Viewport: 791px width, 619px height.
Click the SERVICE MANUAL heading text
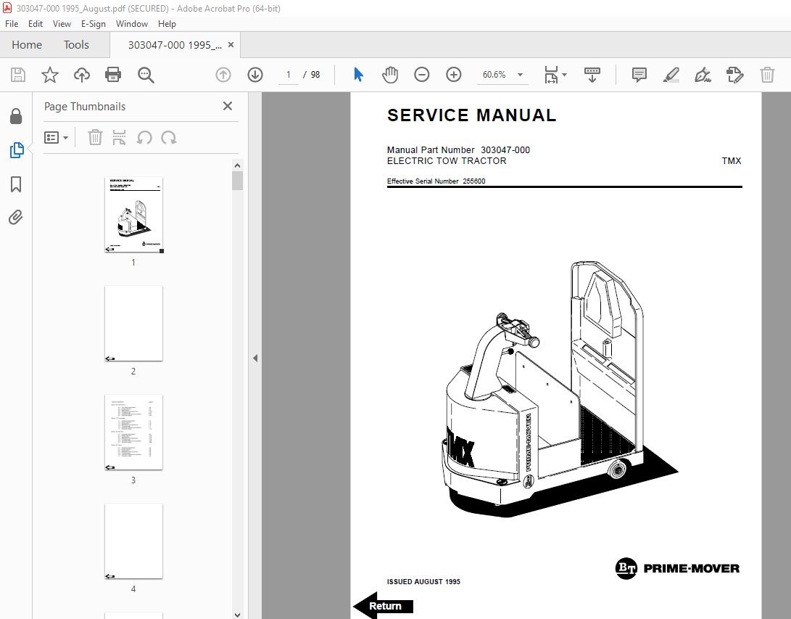(x=472, y=115)
